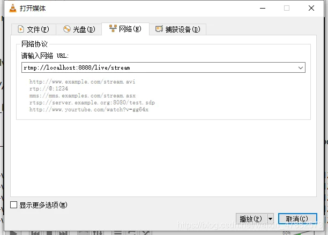
Task: Click next track in VLC main window
Action: coord(63,233)
